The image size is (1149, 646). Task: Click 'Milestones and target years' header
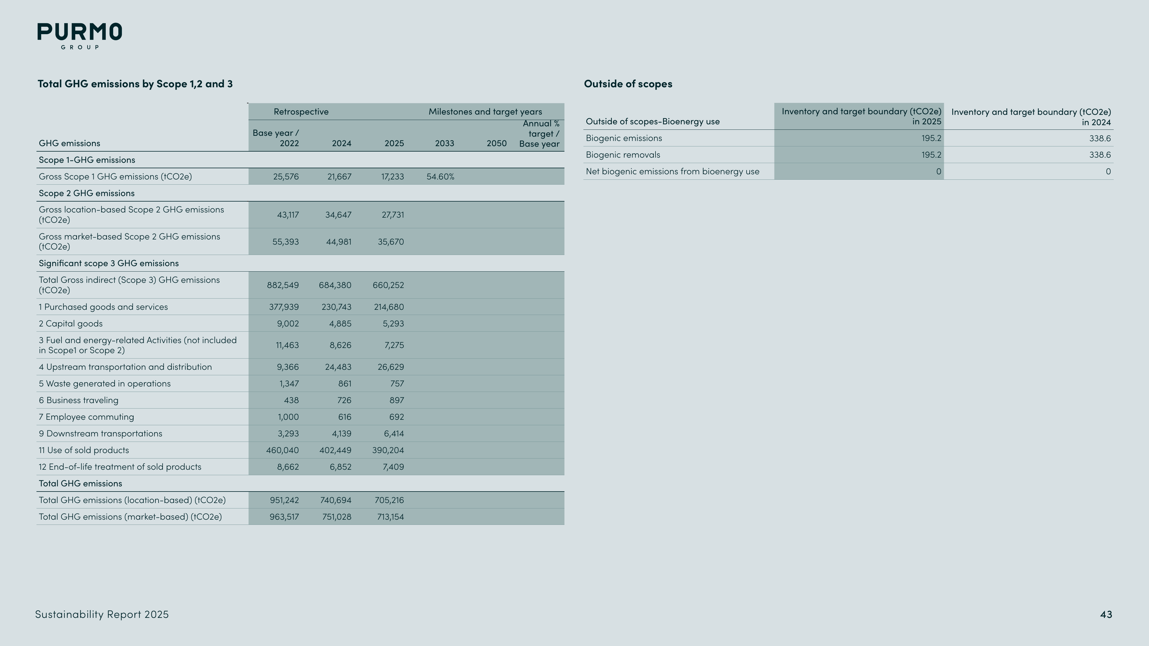point(485,112)
